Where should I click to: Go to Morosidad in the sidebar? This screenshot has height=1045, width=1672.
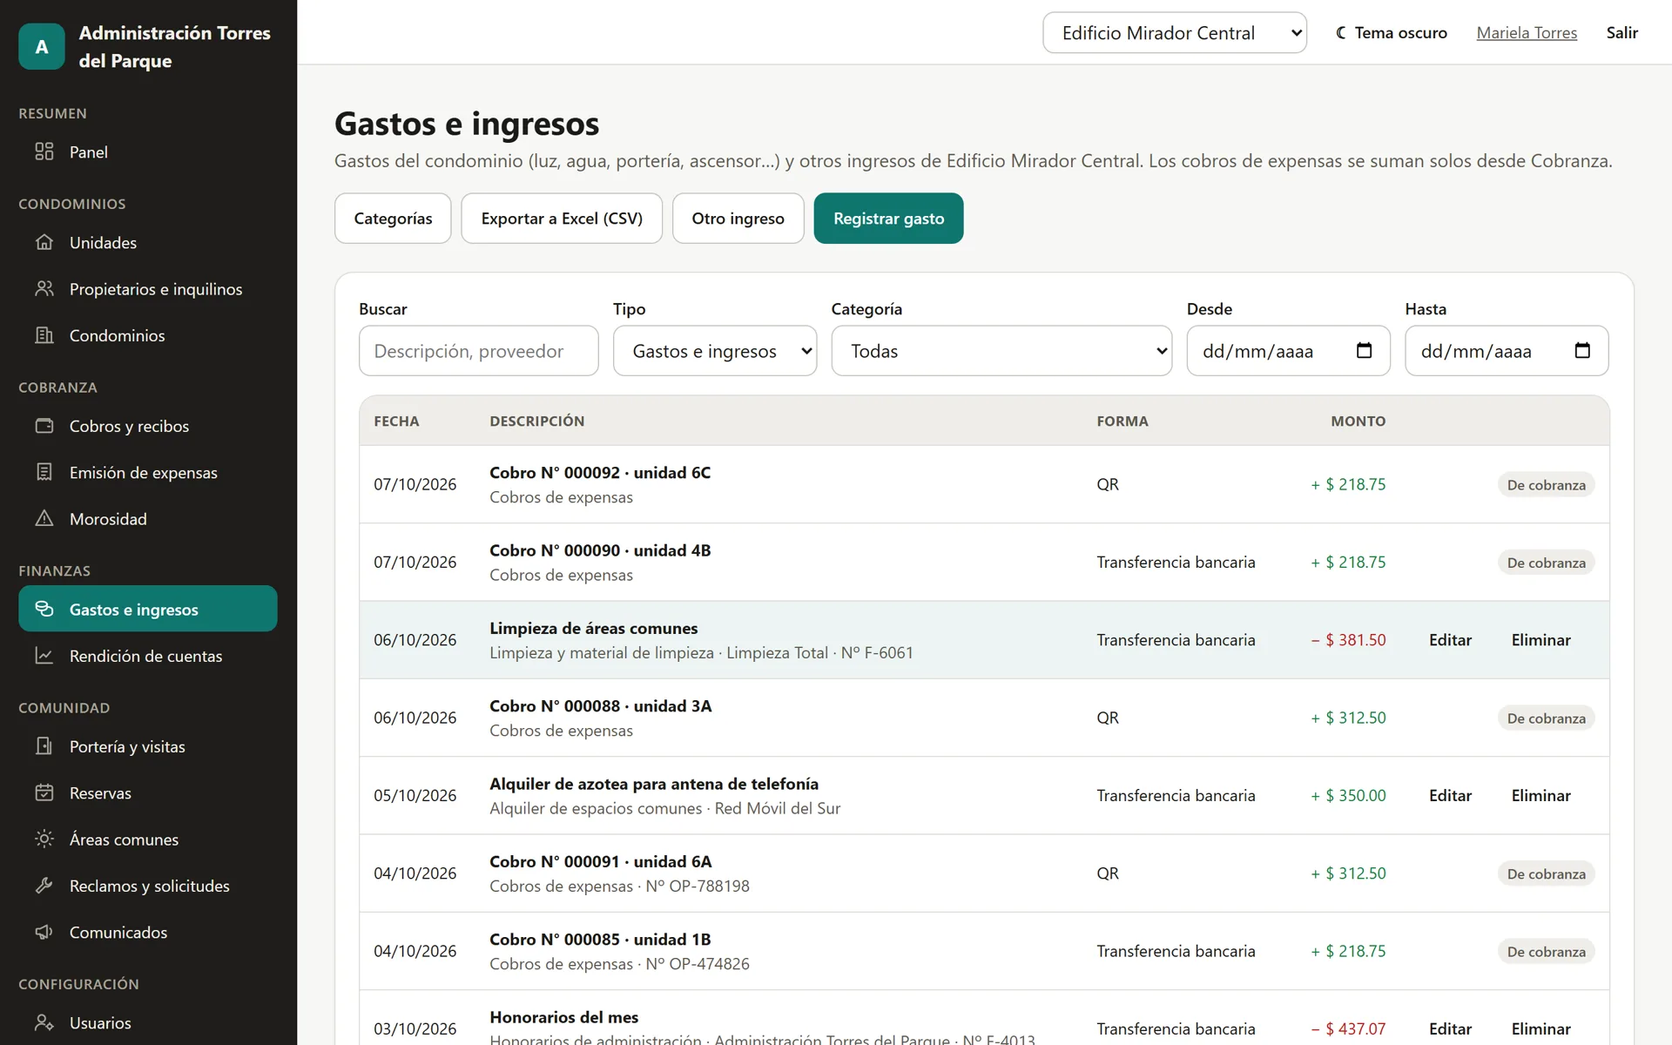pyautogui.click(x=148, y=519)
